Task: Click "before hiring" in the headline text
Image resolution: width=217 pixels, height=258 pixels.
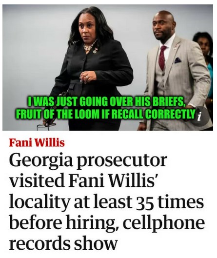Action: 64,223
